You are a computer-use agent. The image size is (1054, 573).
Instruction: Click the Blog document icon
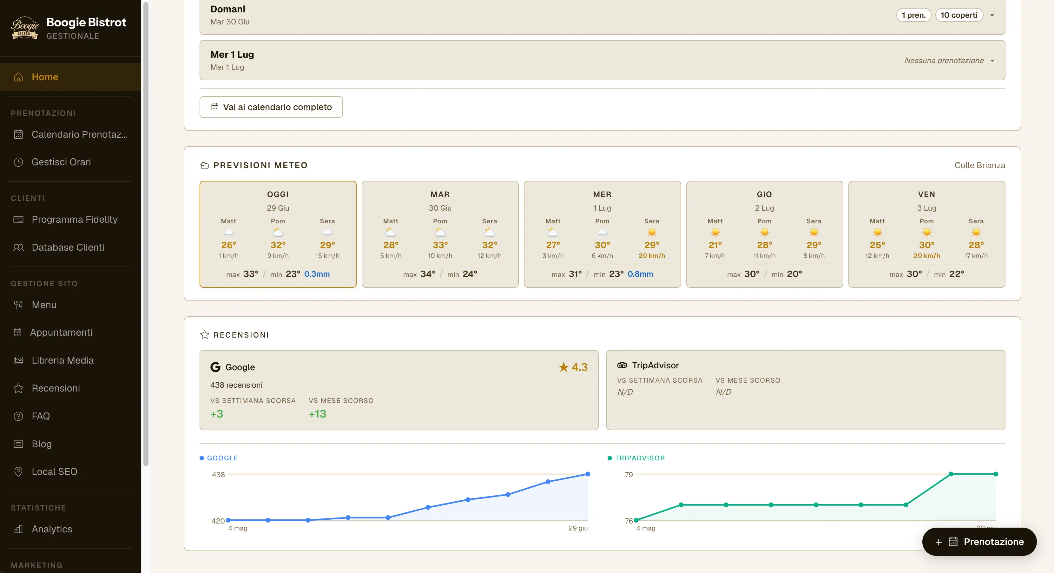click(18, 444)
